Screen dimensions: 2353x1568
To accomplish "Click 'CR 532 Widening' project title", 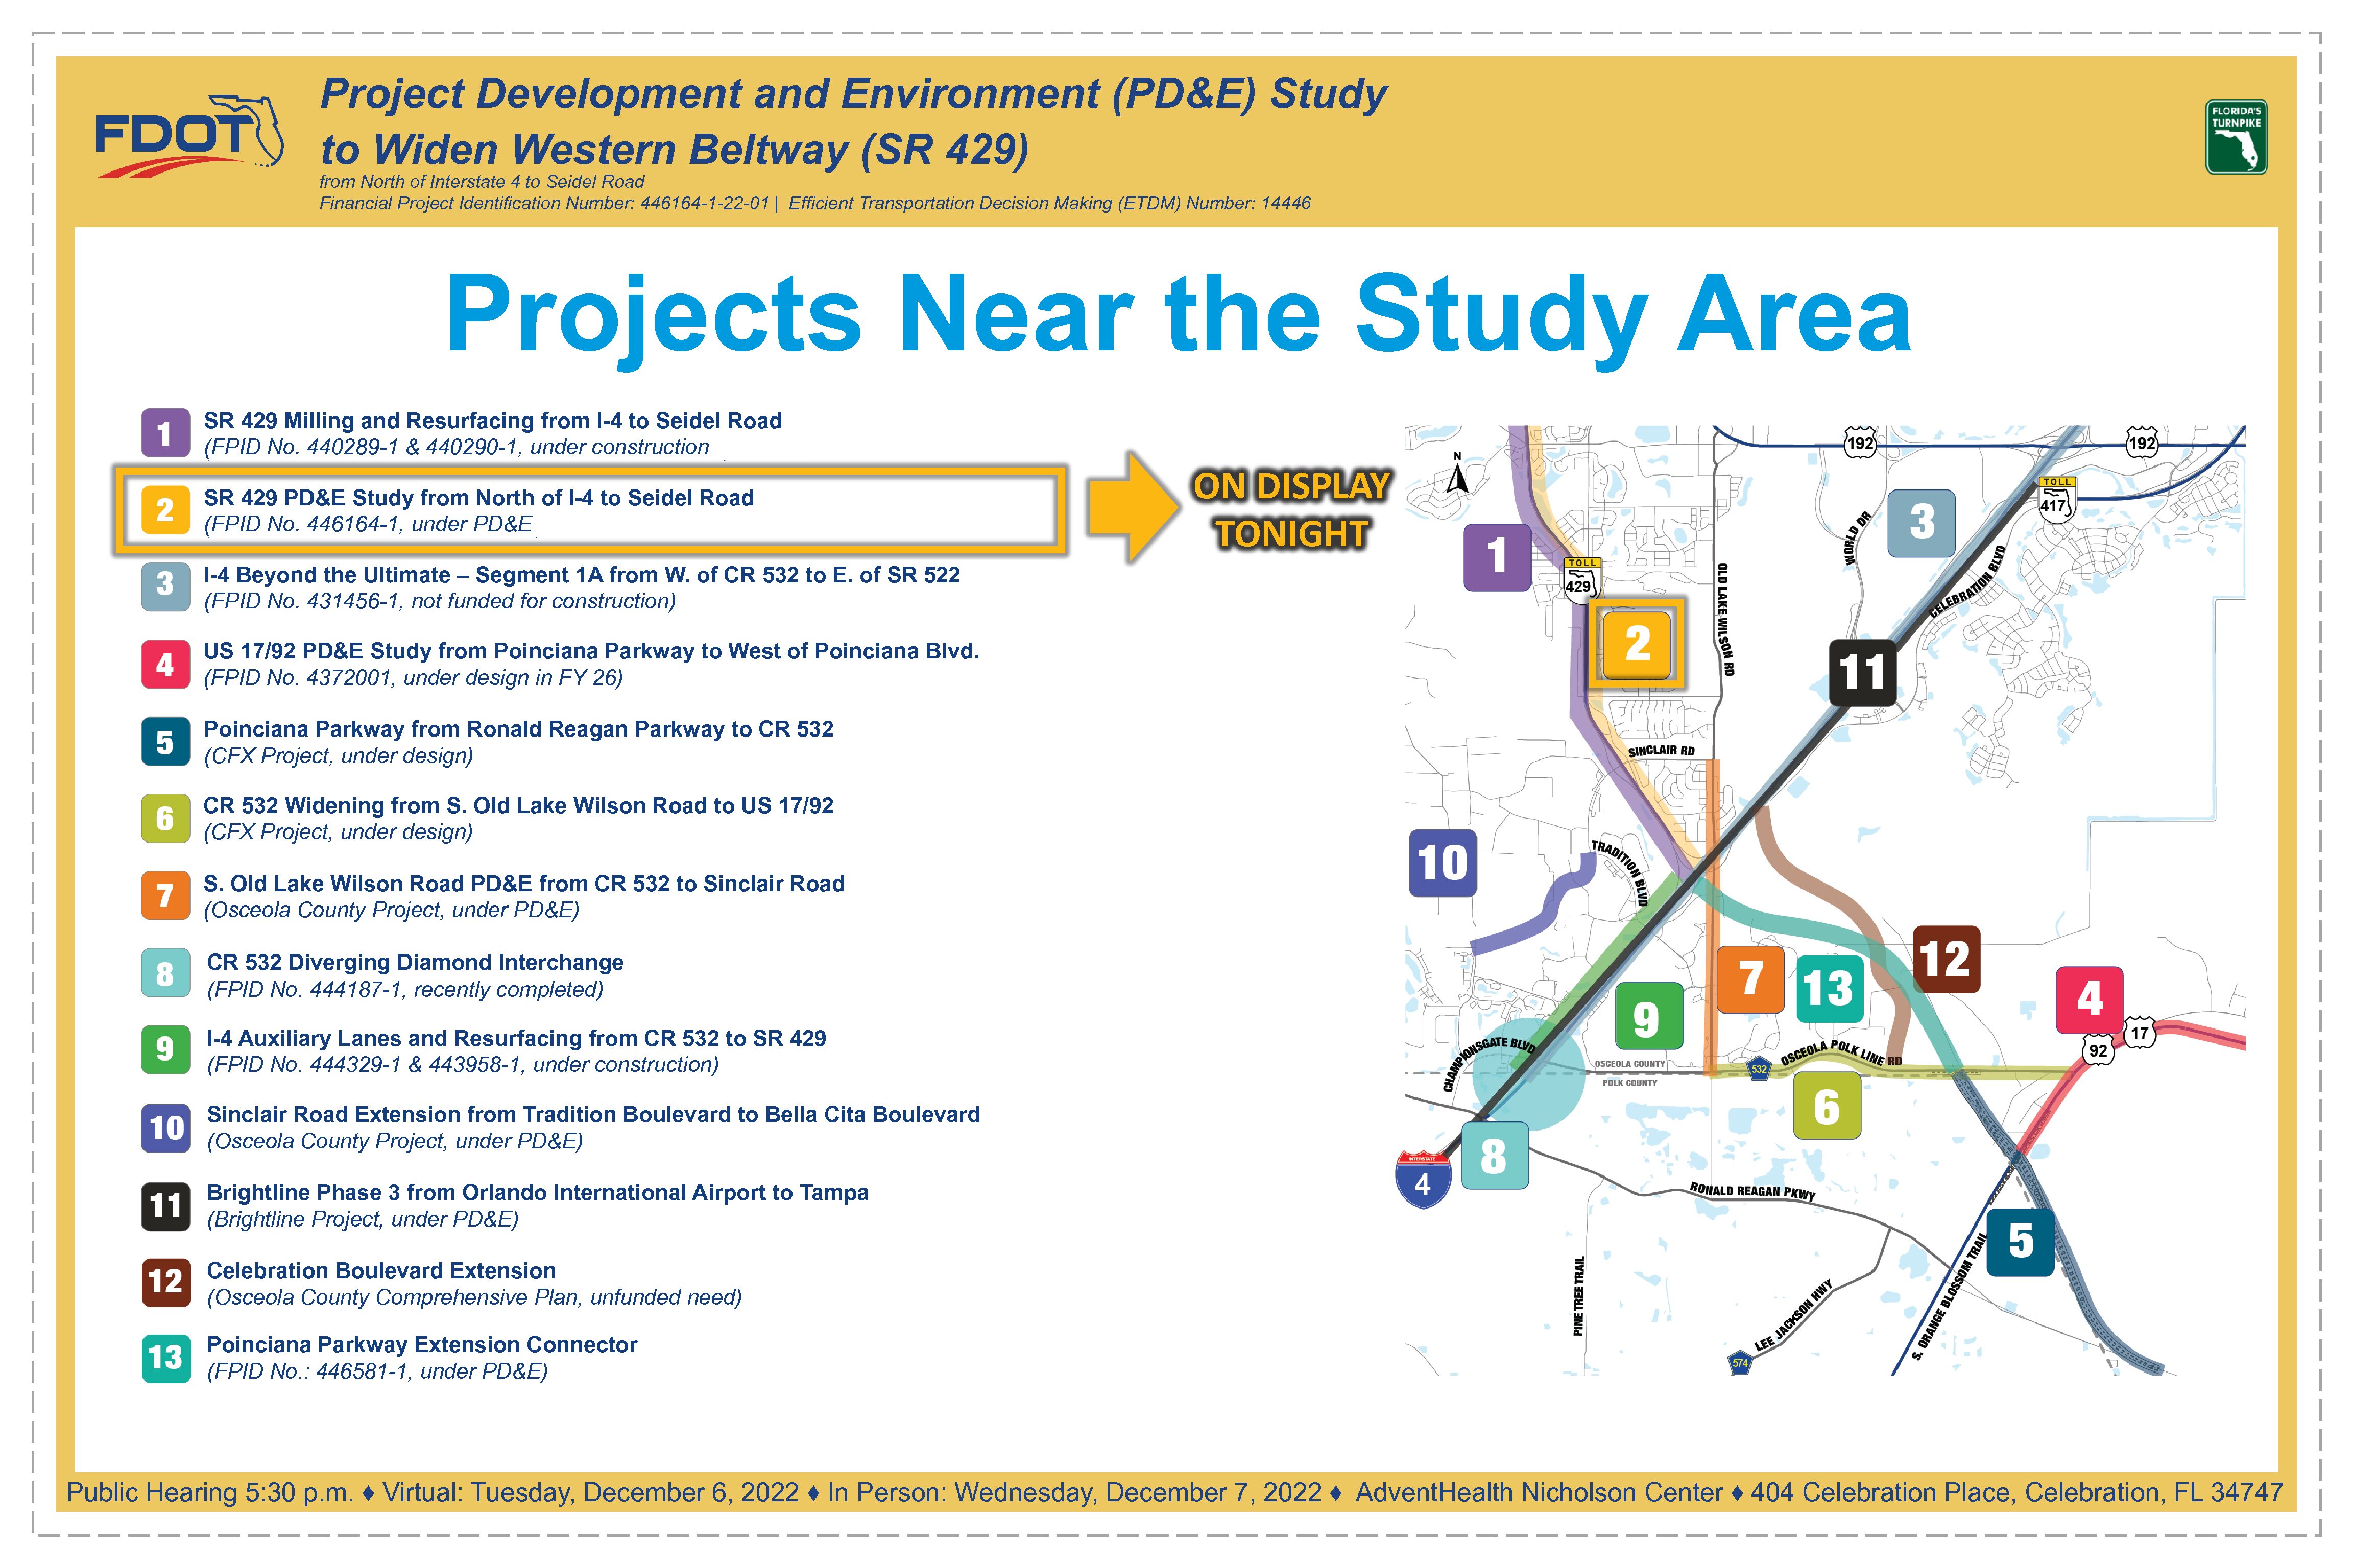I will [x=518, y=806].
